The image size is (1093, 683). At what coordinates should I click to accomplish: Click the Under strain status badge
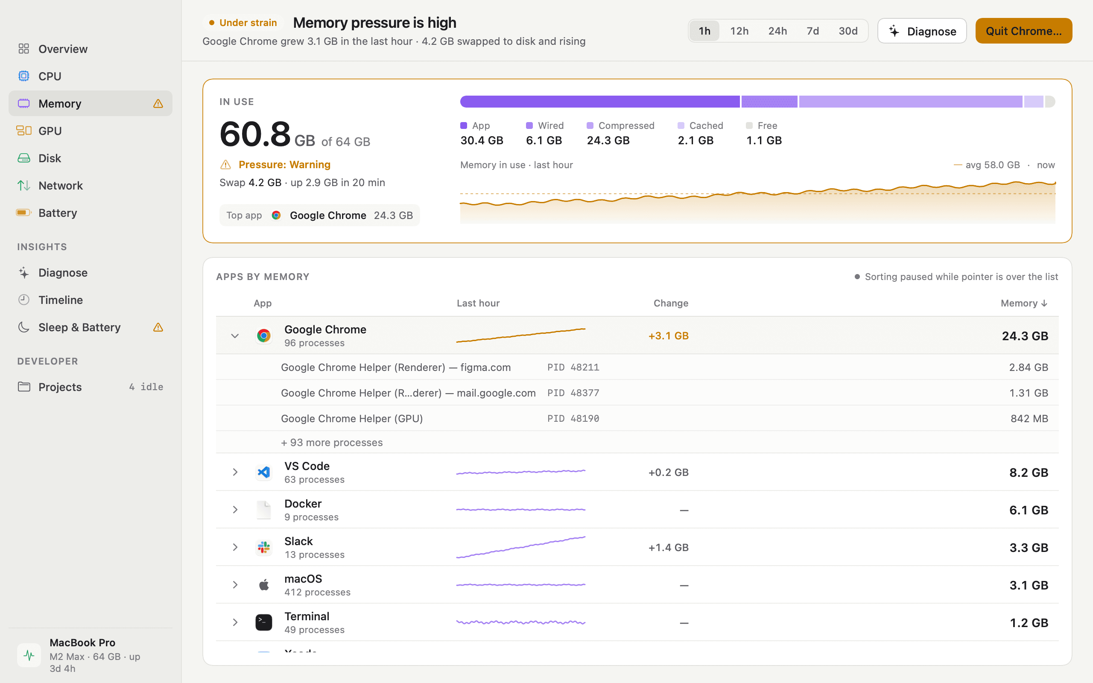pyautogui.click(x=243, y=23)
